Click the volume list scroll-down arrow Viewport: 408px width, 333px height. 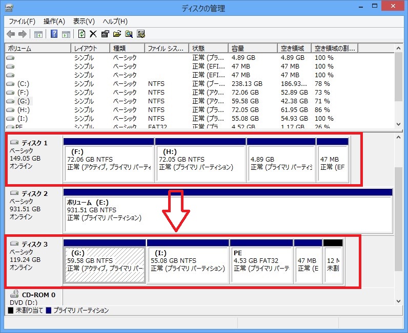tap(398, 124)
